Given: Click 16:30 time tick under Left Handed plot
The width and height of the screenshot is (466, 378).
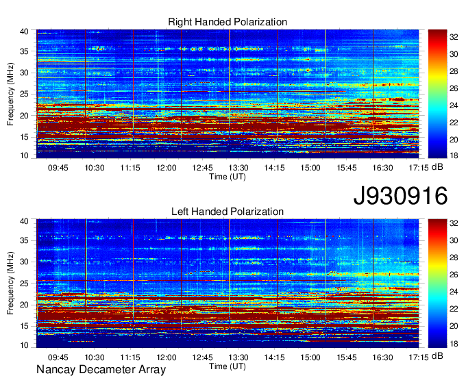Looking at the screenshot, I should click(383, 357).
